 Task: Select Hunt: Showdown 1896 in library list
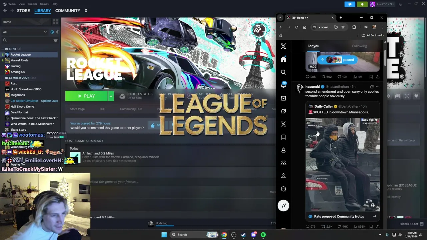[x=26, y=89]
